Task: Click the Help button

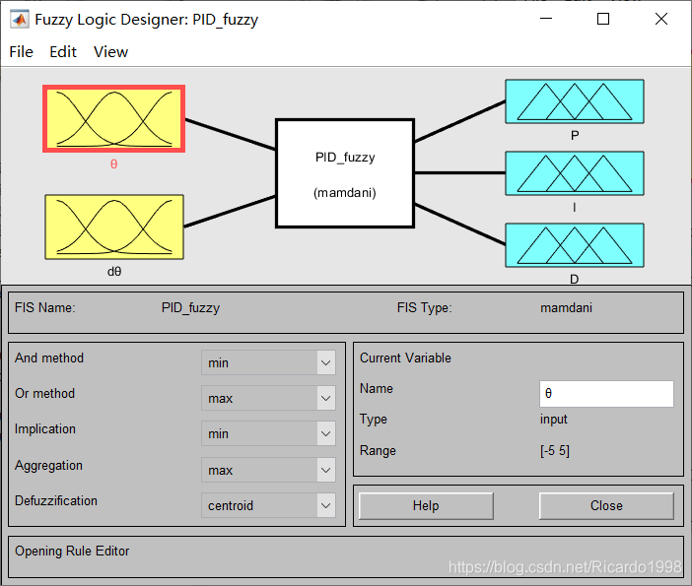Action: tap(426, 506)
